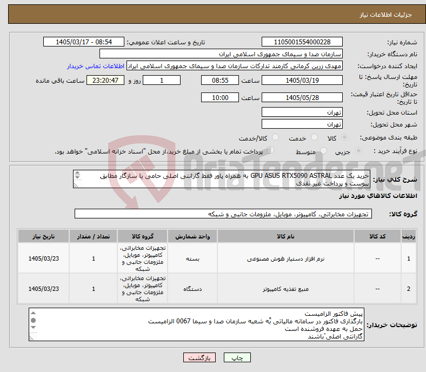Click scroll-up arrow in توضیحات خریدار box
This screenshot has height=372, width=426.
(33, 313)
